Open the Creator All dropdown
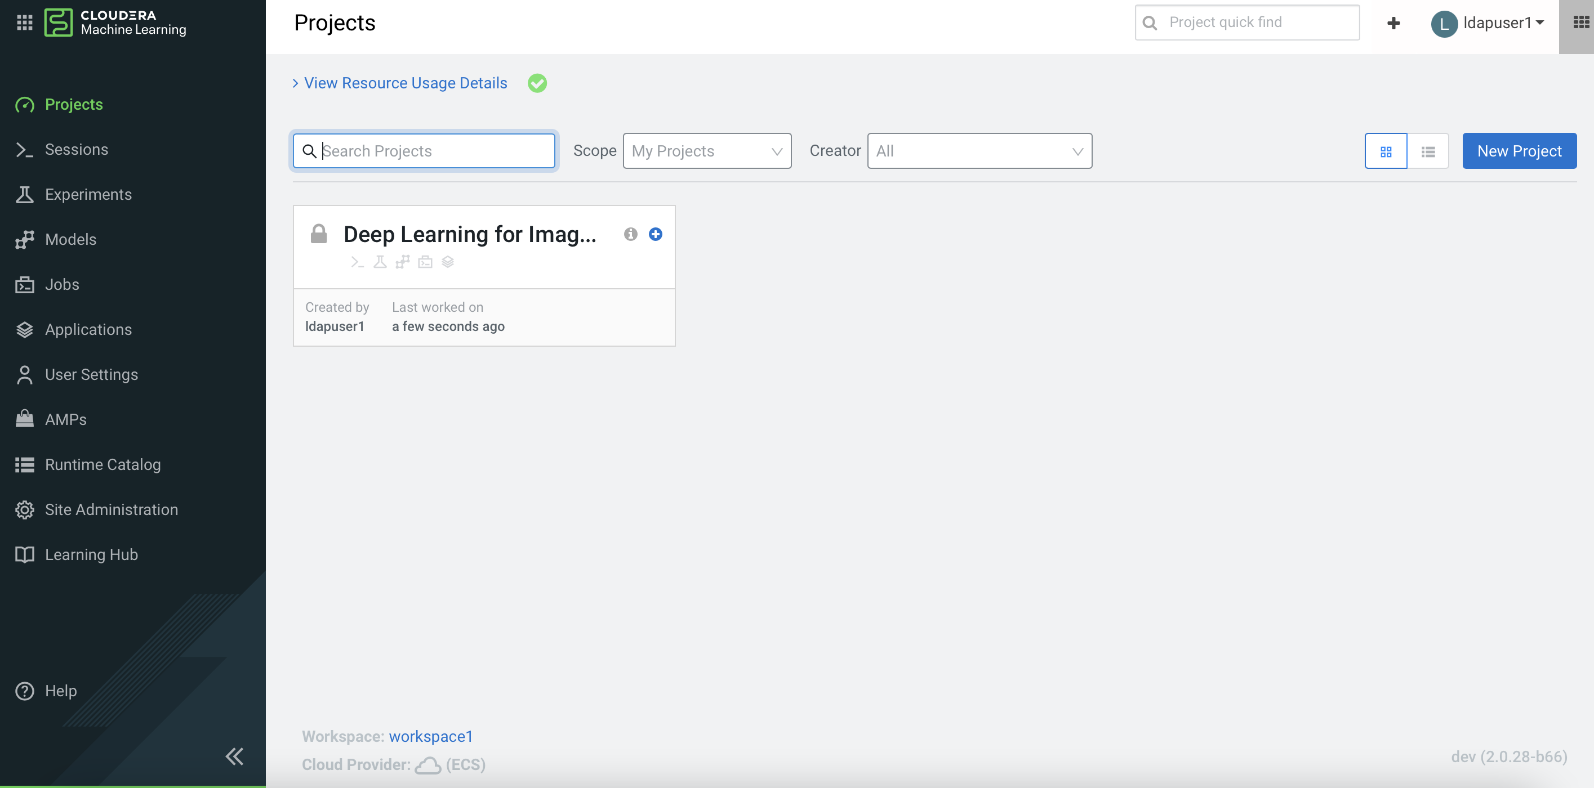The height and width of the screenshot is (788, 1594). (x=979, y=151)
